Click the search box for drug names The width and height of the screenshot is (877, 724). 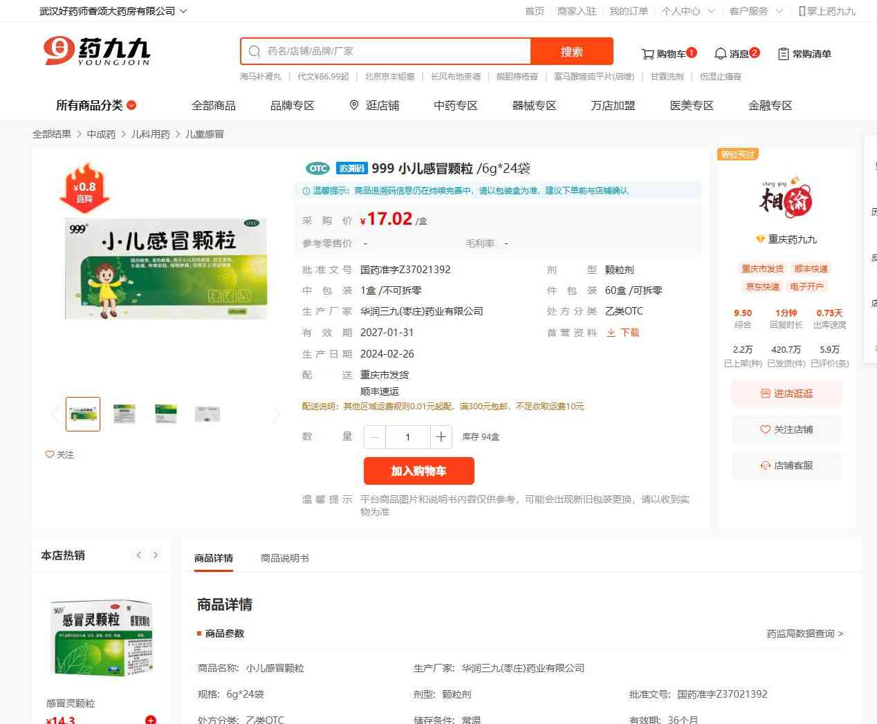pyautogui.click(x=387, y=51)
